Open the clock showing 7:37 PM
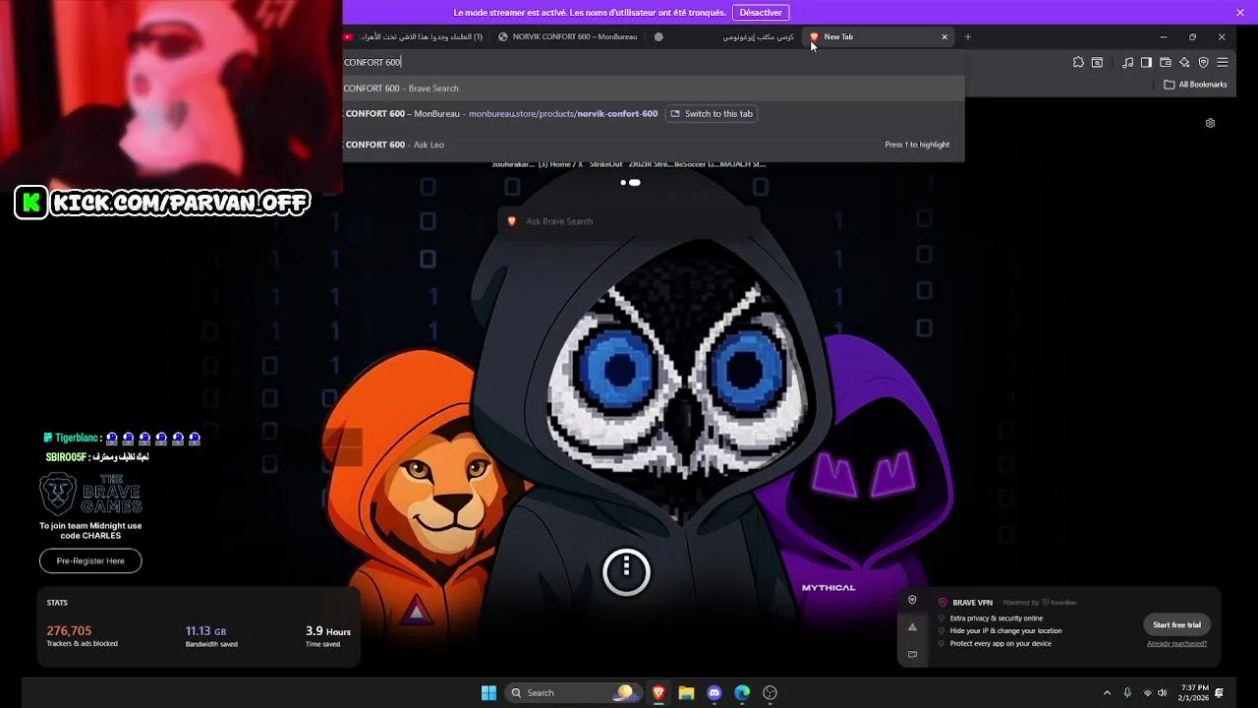Viewport: 1258px width, 708px height. click(1194, 692)
